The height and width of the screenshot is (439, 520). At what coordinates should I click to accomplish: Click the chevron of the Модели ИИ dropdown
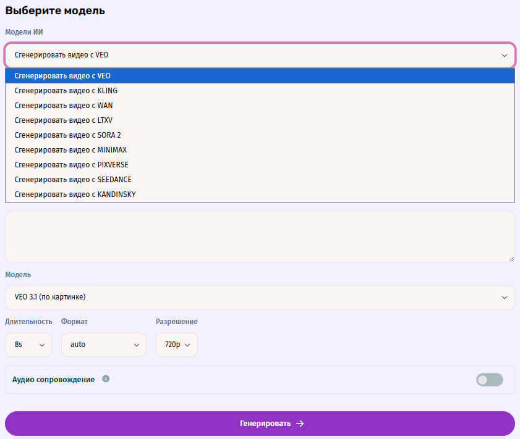[504, 55]
